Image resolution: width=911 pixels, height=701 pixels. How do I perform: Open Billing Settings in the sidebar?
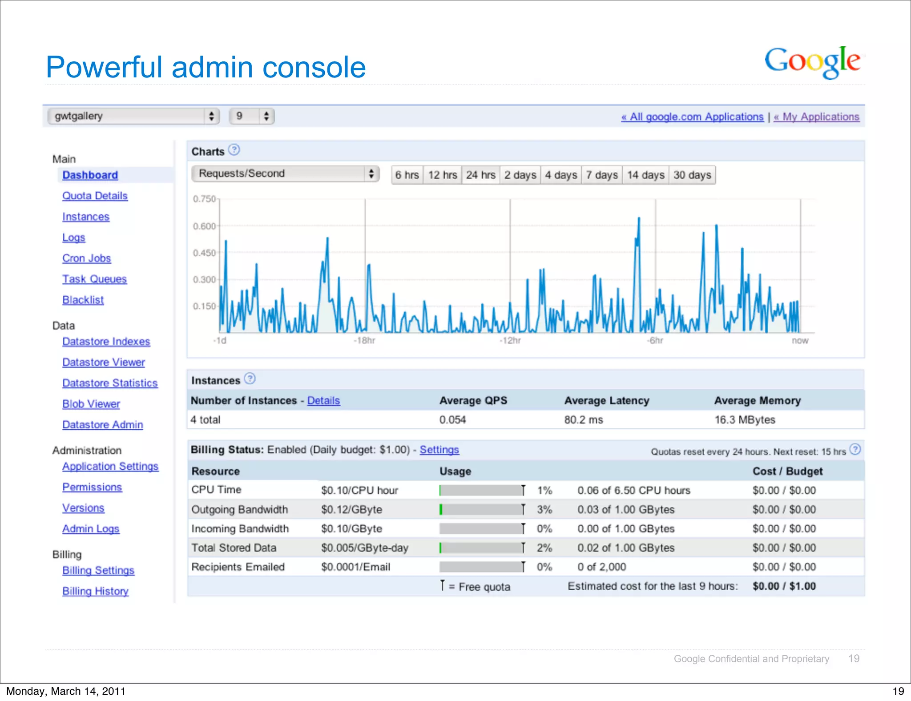(98, 570)
